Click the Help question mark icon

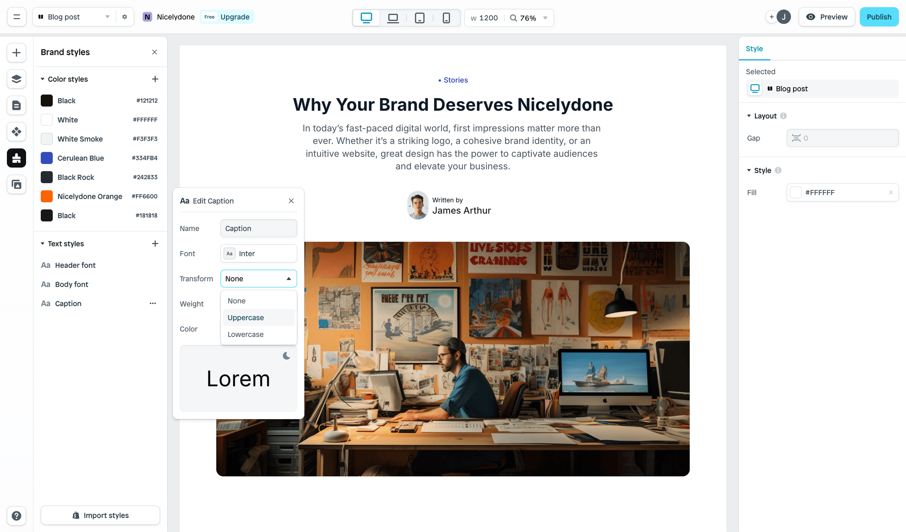[x=16, y=515]
